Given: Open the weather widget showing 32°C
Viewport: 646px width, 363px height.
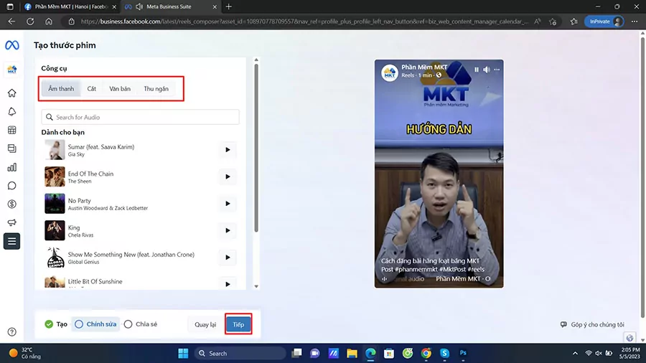Looking at the screenshot, I should coord(26,353).
